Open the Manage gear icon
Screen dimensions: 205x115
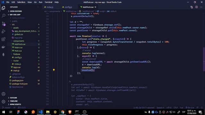click(x=4, y=102)
